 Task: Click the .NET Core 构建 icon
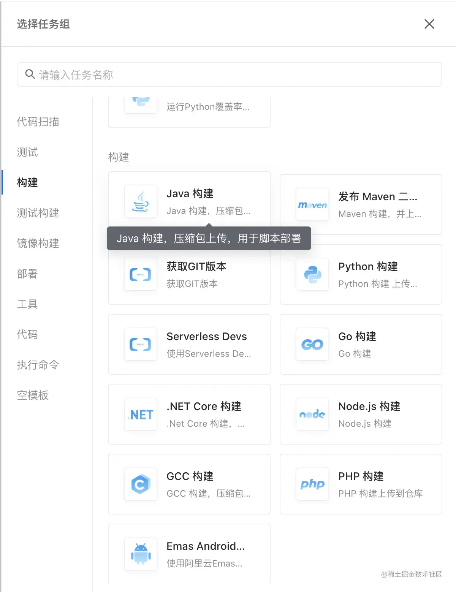(140, 414)
